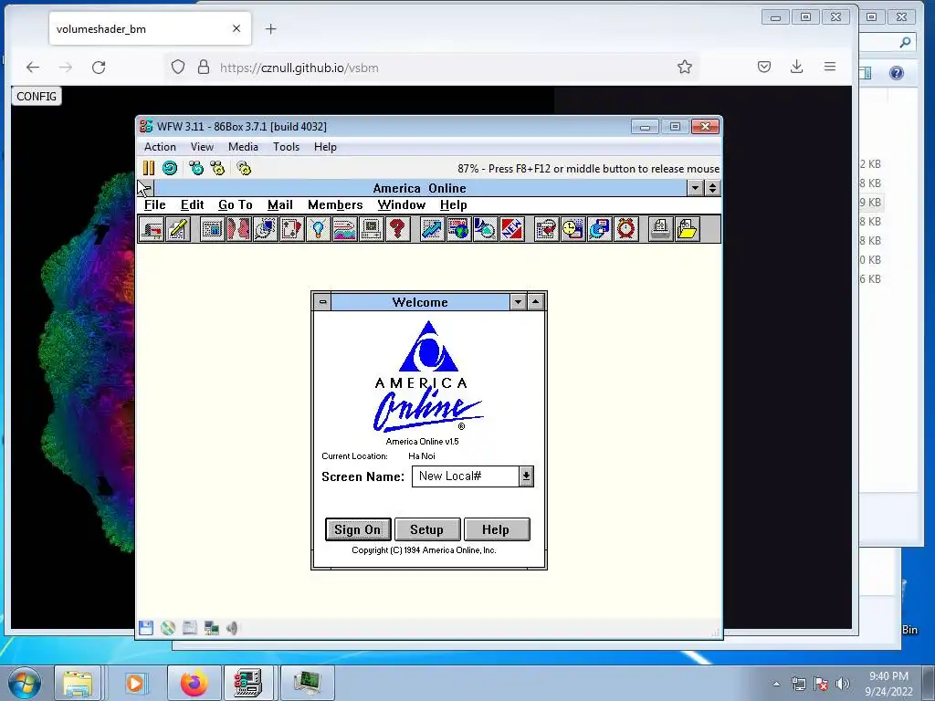Viewport: 935px width, 701px height.
Task: Click the Firefox address bar URL
Action: pyautogui.click(x=299, y=68)
